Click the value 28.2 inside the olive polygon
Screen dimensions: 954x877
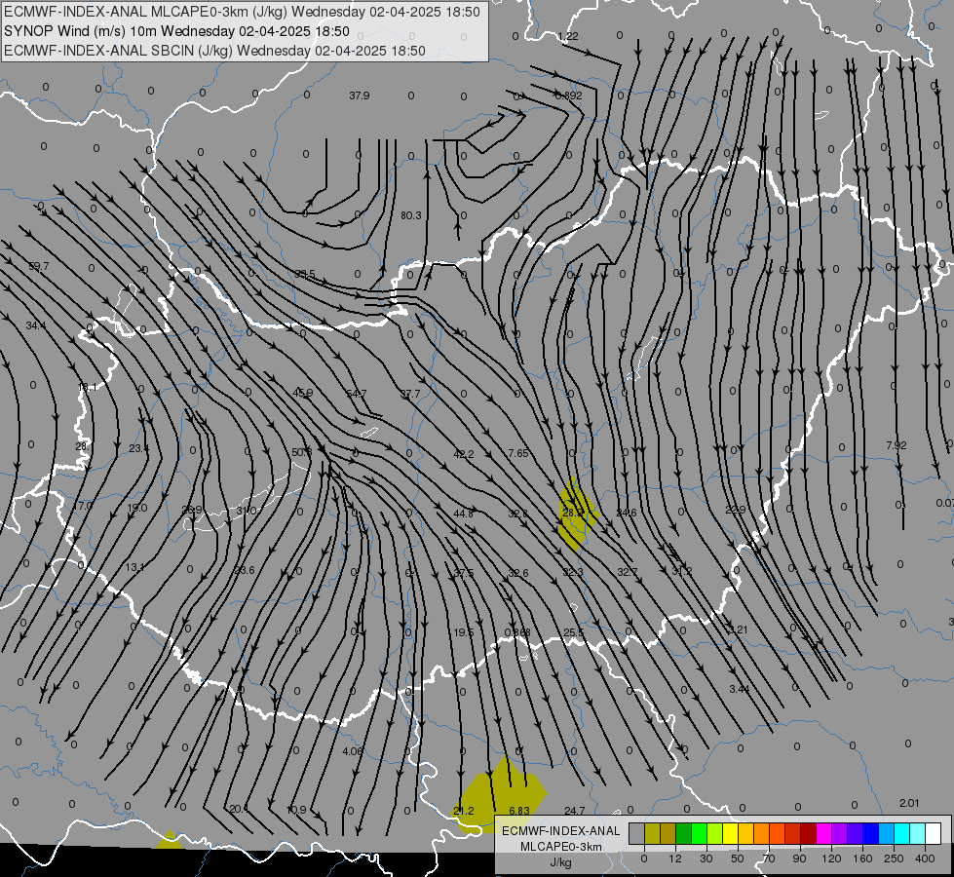coord(573,514)
